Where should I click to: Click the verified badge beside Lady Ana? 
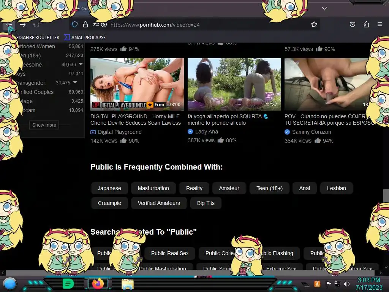[x=190, y=132]
